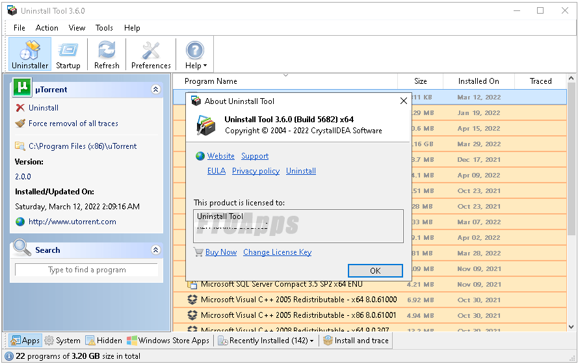Select Visual C++ 2005 Redistributable x64 8.0.61000 row
The image size is (578, 364).
click(370, 300)
